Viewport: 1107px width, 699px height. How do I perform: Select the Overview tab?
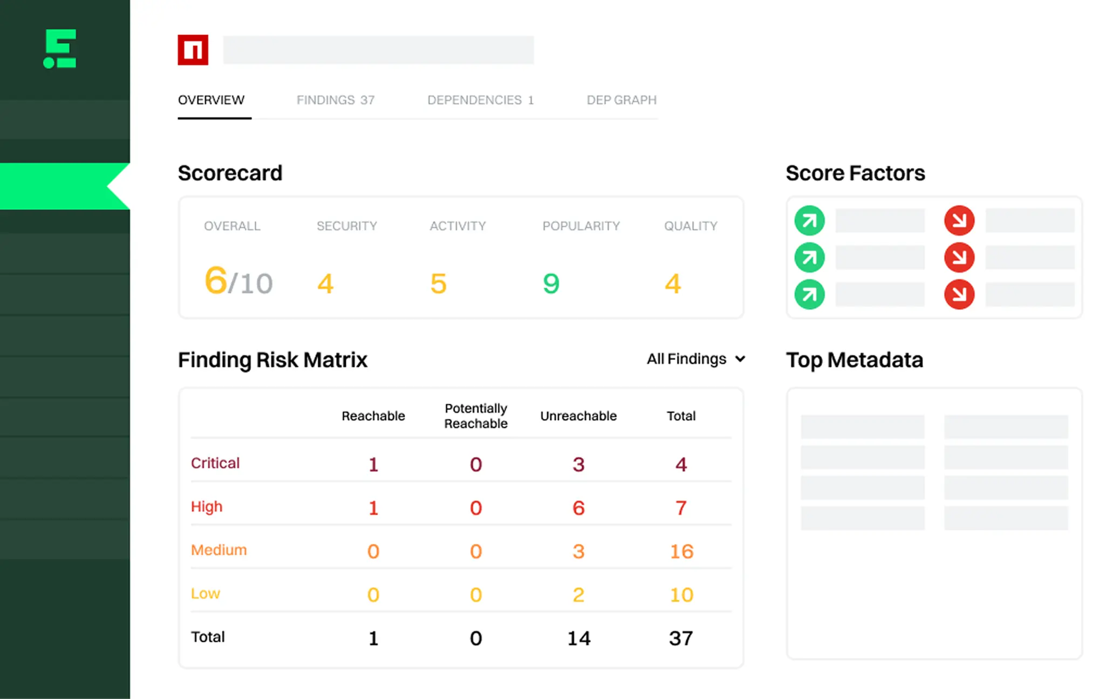(211, 100)
